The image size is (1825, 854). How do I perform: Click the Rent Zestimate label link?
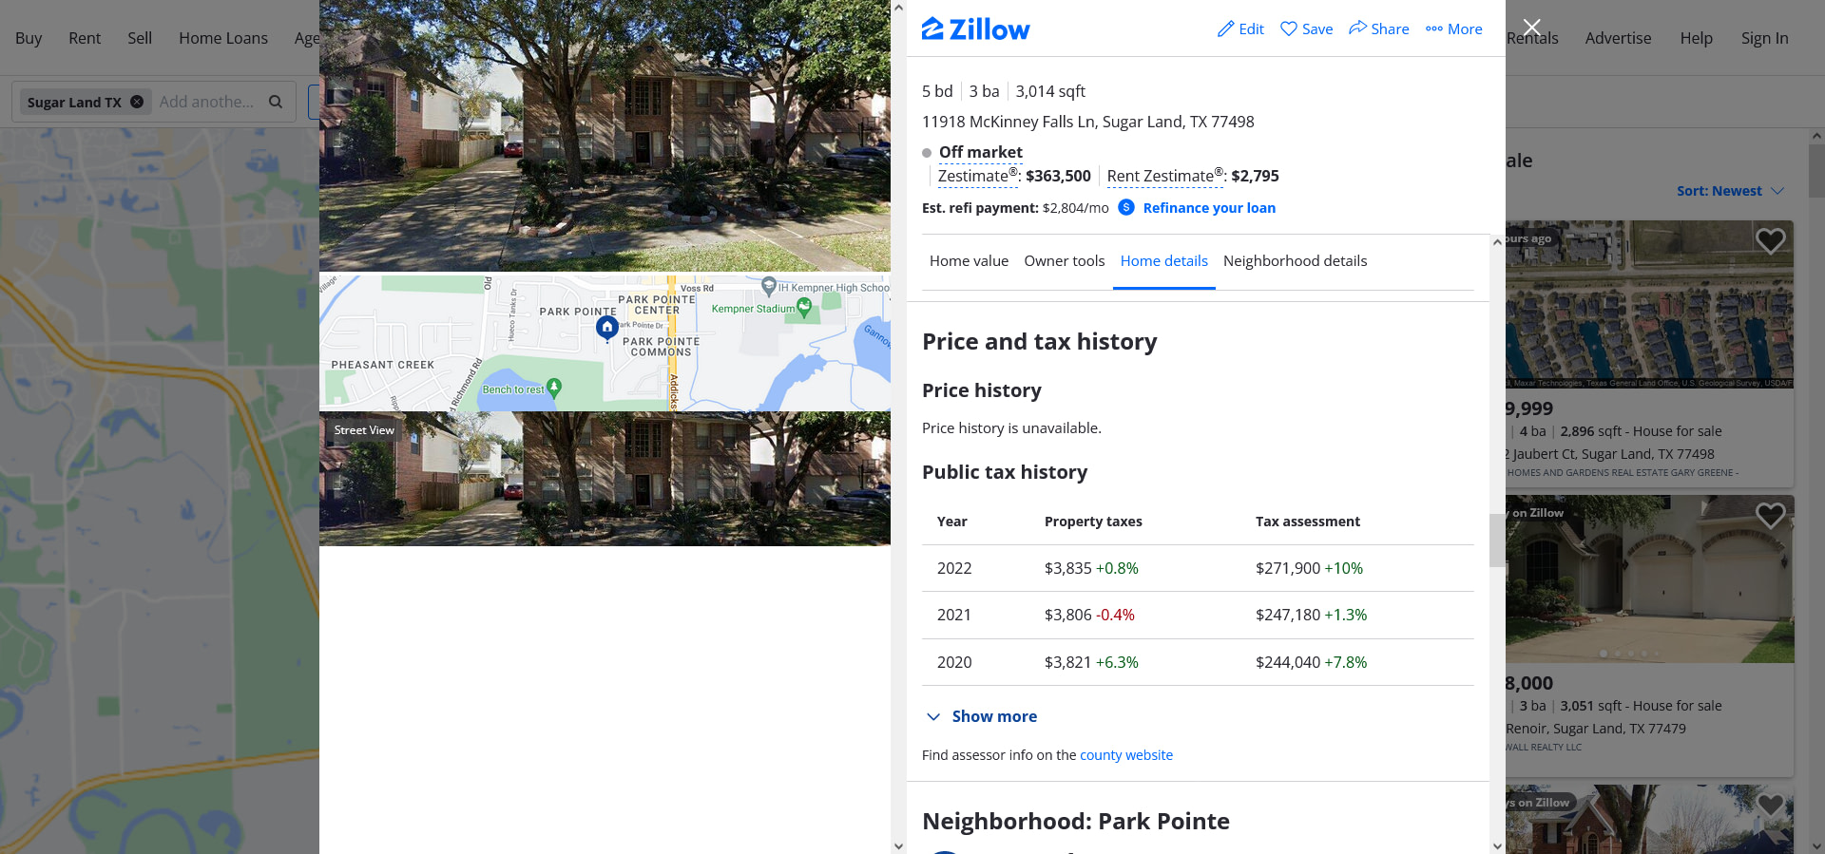pos(1164,176)
